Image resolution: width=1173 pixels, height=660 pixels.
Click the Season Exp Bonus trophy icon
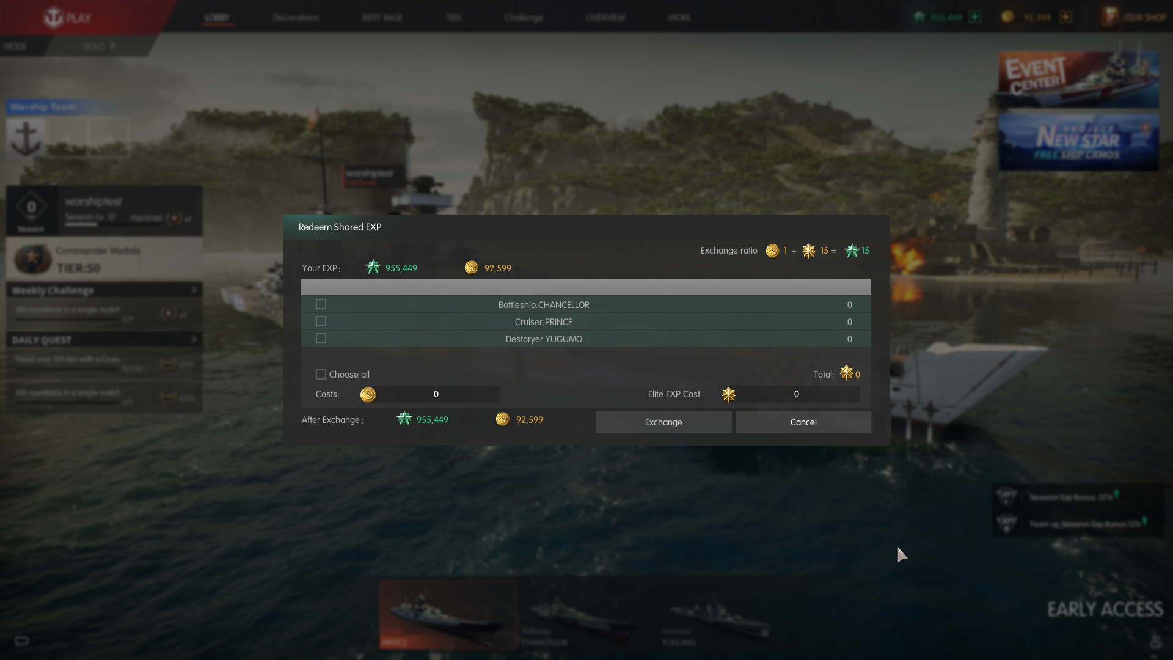[x=1006, y=496]
